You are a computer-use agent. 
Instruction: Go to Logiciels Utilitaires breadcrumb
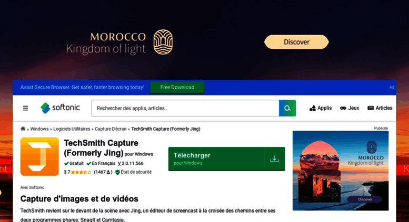pyautogui.click(x=72, y=129)
